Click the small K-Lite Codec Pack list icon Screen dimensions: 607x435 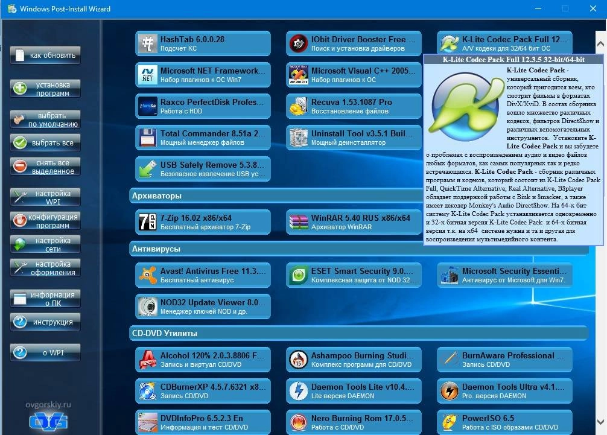(450, 43)
